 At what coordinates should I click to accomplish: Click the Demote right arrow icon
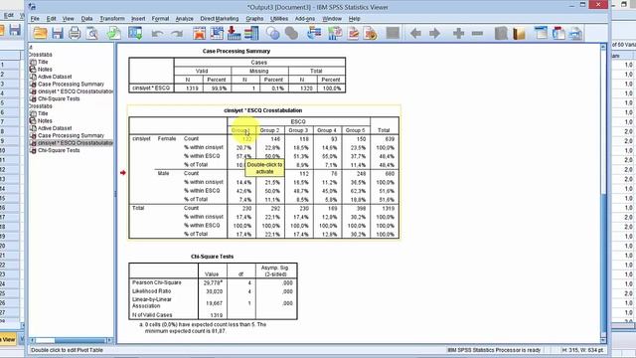pos(435,33)
